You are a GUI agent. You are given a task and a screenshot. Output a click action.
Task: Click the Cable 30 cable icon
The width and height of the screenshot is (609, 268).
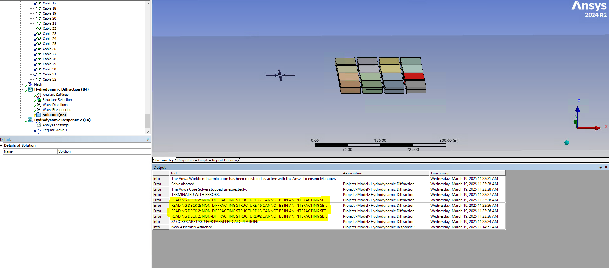pyautogui.click(x=39, y=69)
